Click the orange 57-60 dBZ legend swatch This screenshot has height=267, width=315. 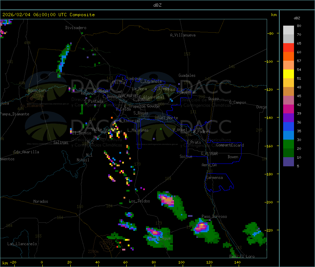[x=288, y=56]
